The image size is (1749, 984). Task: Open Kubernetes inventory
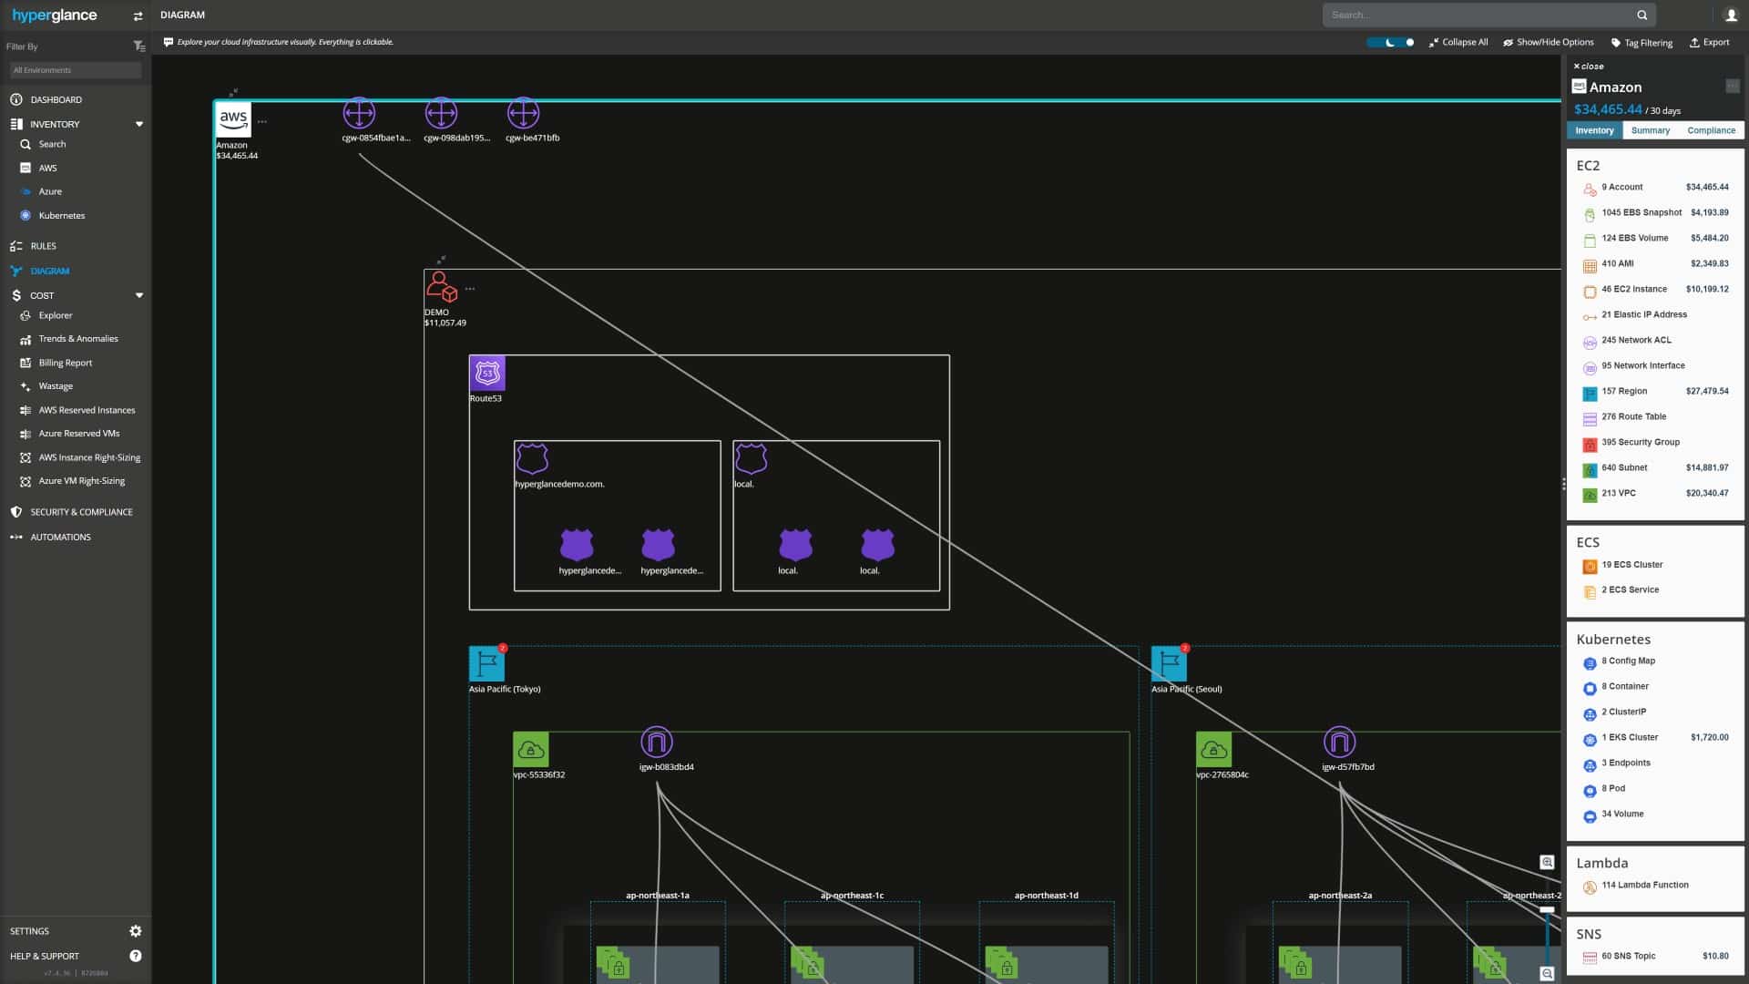(61, 216)
